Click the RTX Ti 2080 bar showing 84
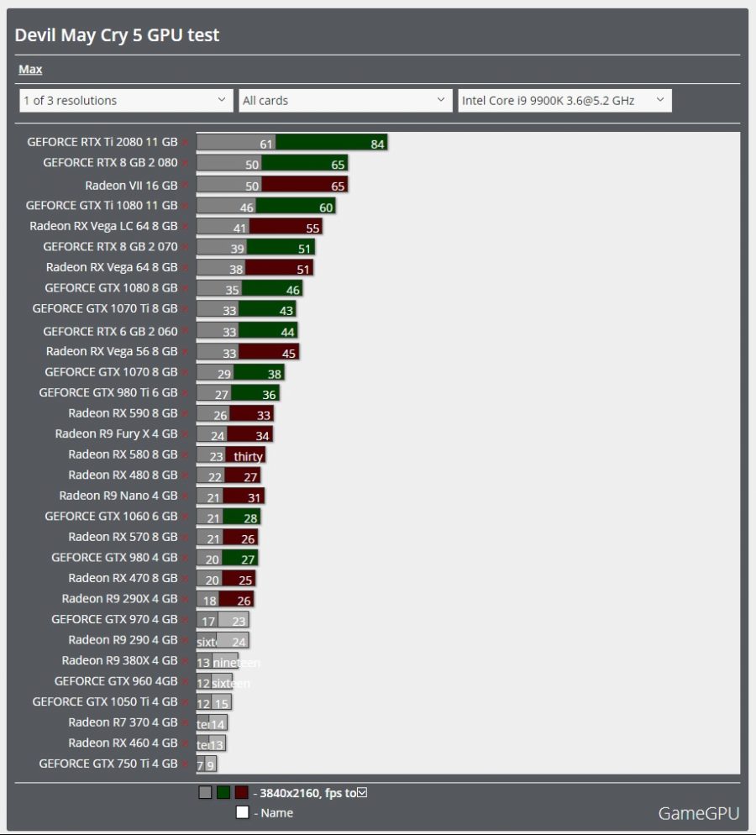Viewport: 756px width, 835px height. click(x=331, y=142)
